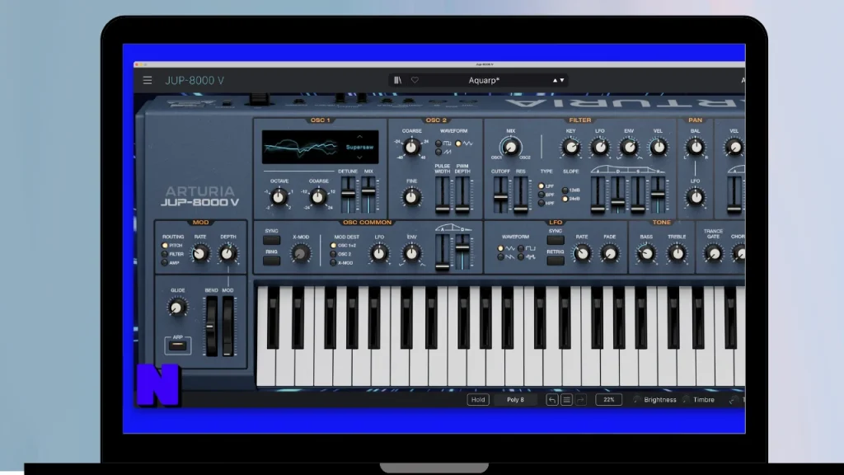Click the Tone Treble knob
This screenshot has width=844, height=475.
[677, 253]
